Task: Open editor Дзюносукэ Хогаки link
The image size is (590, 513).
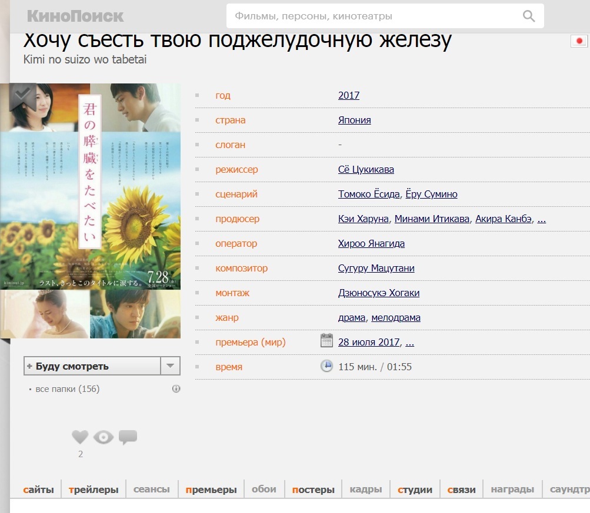Action: pos(379,293)
